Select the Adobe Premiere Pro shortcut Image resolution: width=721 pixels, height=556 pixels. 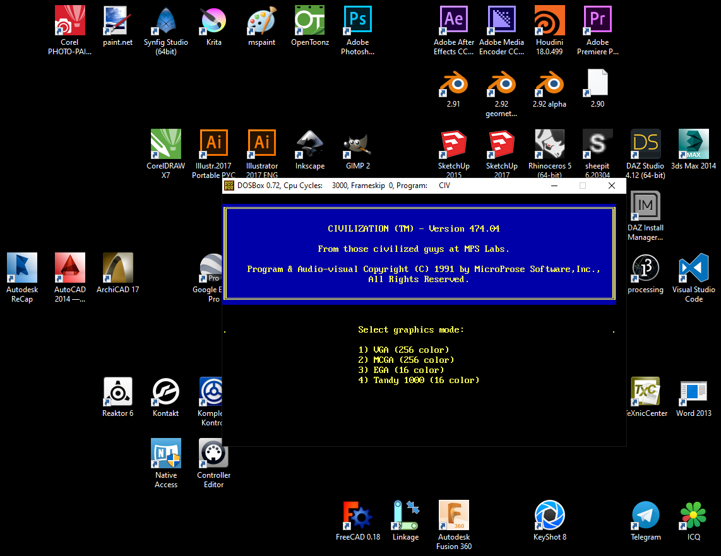click(598, 21)
